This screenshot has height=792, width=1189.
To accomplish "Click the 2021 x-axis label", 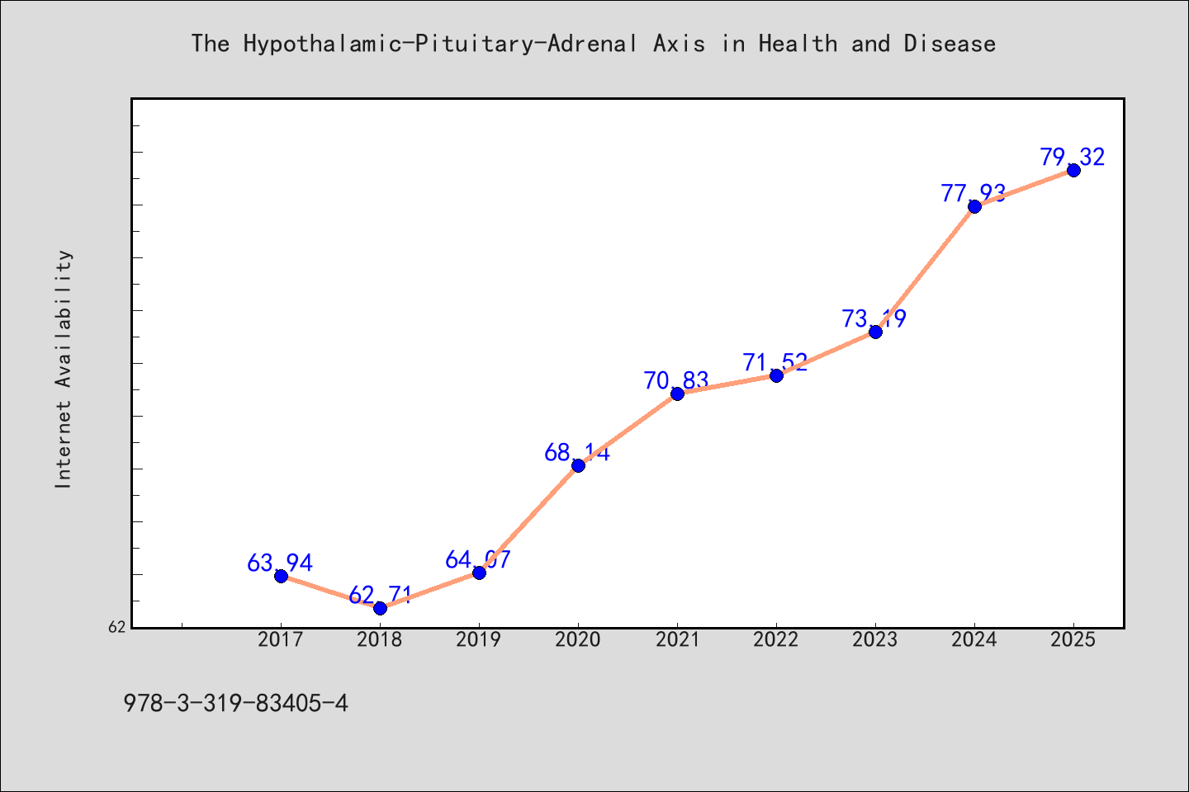I will [x=677, y=639].
